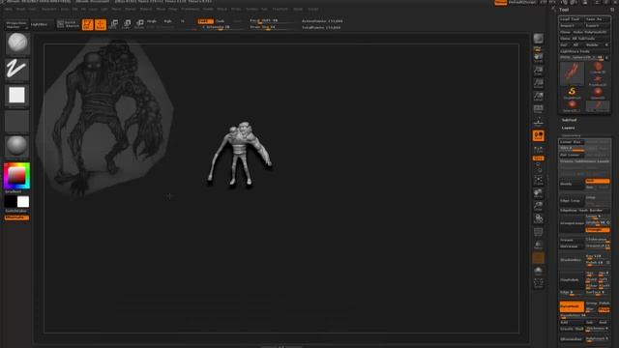Select the SimpleBrush tool thumbnail

572,93
